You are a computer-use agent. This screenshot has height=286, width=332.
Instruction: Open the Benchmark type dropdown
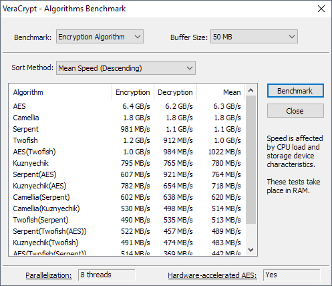click(x=100, y=37)
